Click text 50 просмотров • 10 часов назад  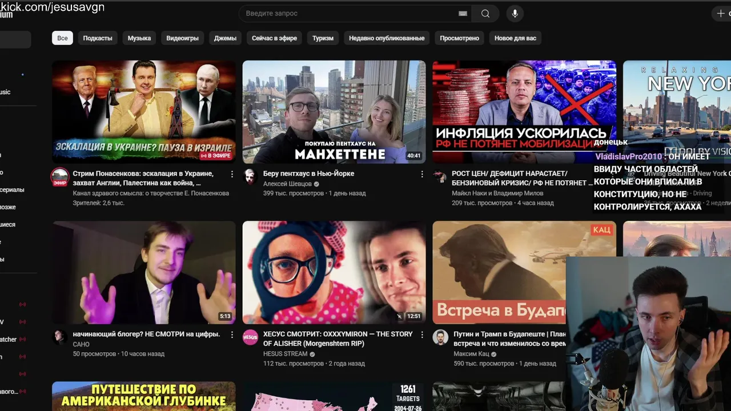pos(118,354)
